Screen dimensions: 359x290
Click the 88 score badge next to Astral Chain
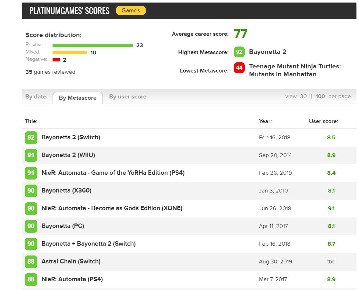[x=31, y=262]
